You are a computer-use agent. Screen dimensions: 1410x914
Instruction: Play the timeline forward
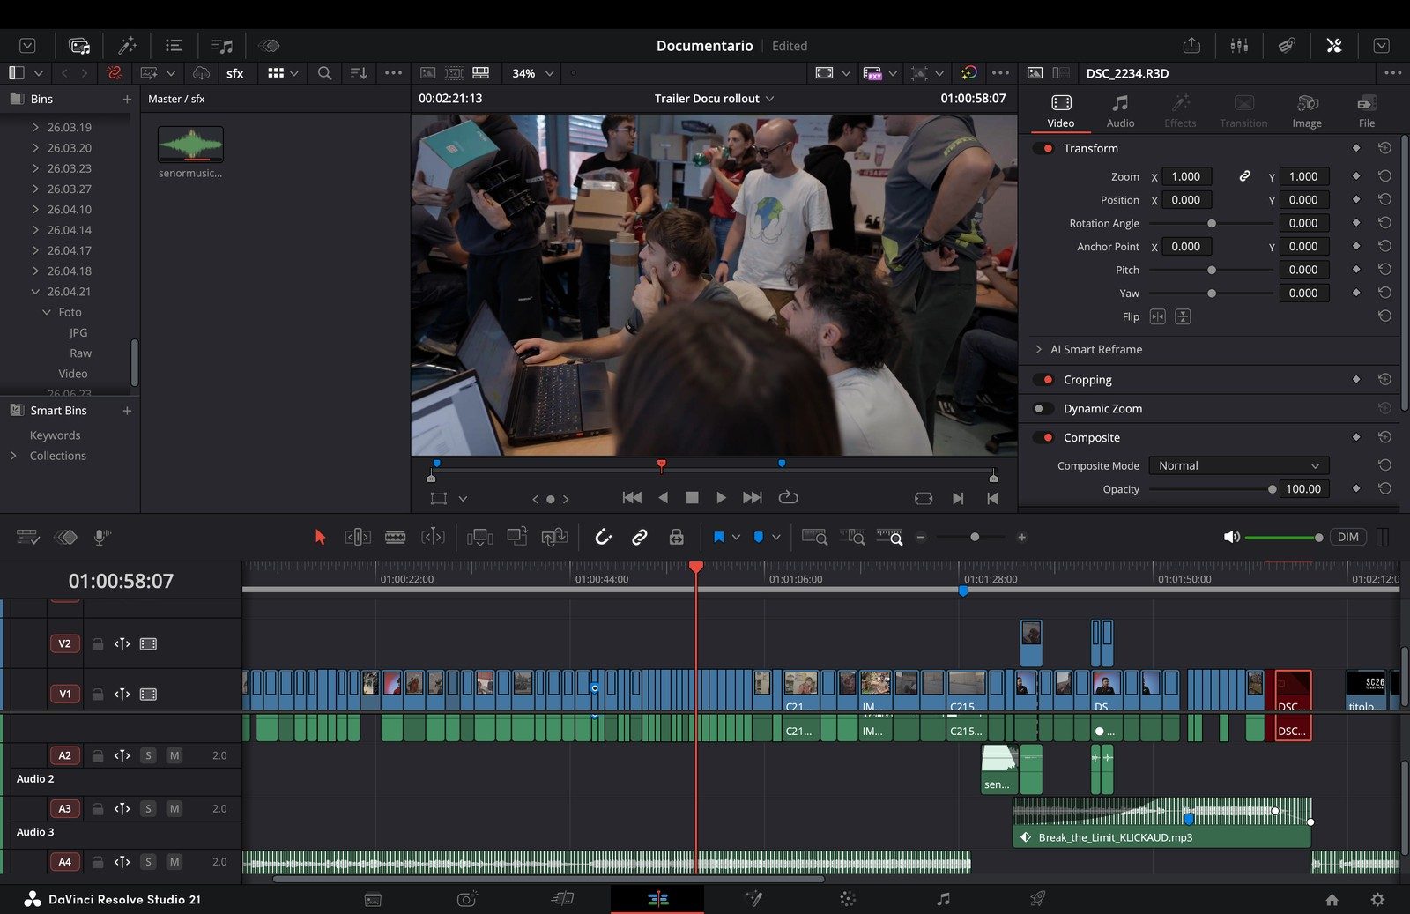(721, 498)
